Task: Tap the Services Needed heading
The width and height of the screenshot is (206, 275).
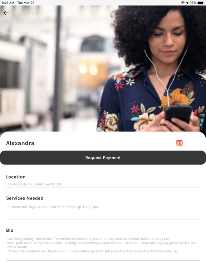Action: pyautogui.click(x=25, y=198)
